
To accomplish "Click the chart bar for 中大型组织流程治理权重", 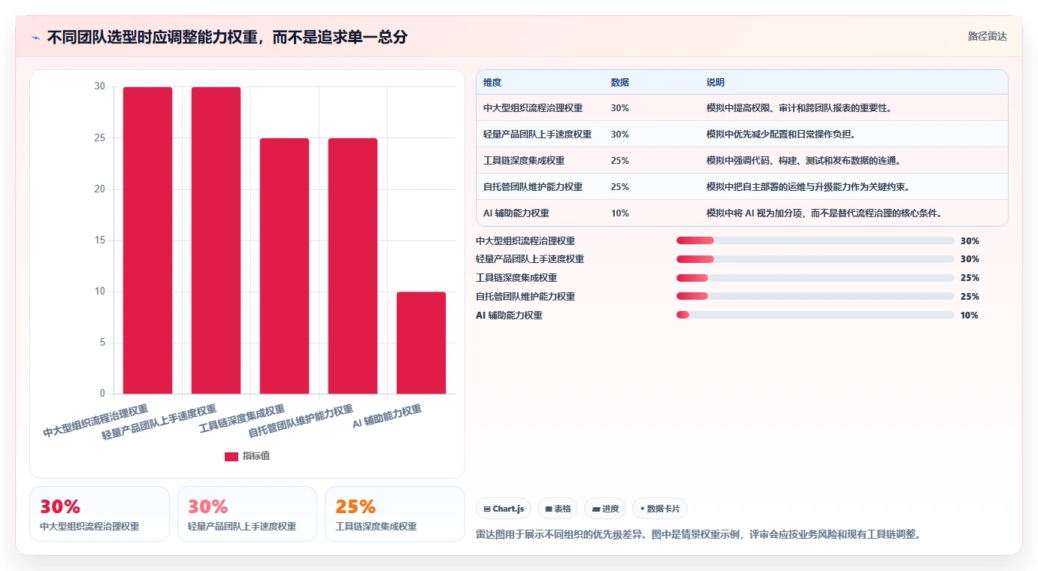I will [x=148, y=240].
